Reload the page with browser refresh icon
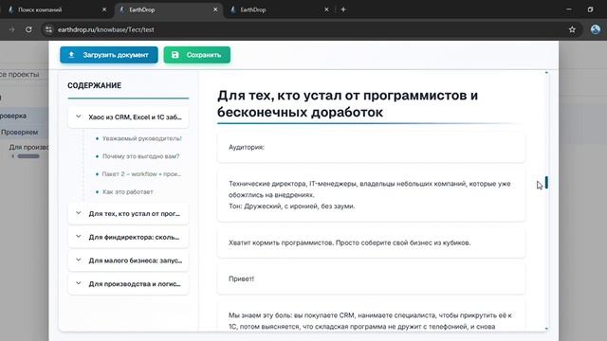 (28, 29)
